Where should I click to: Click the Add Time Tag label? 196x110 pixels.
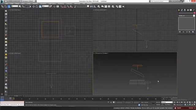click(144, 105)
